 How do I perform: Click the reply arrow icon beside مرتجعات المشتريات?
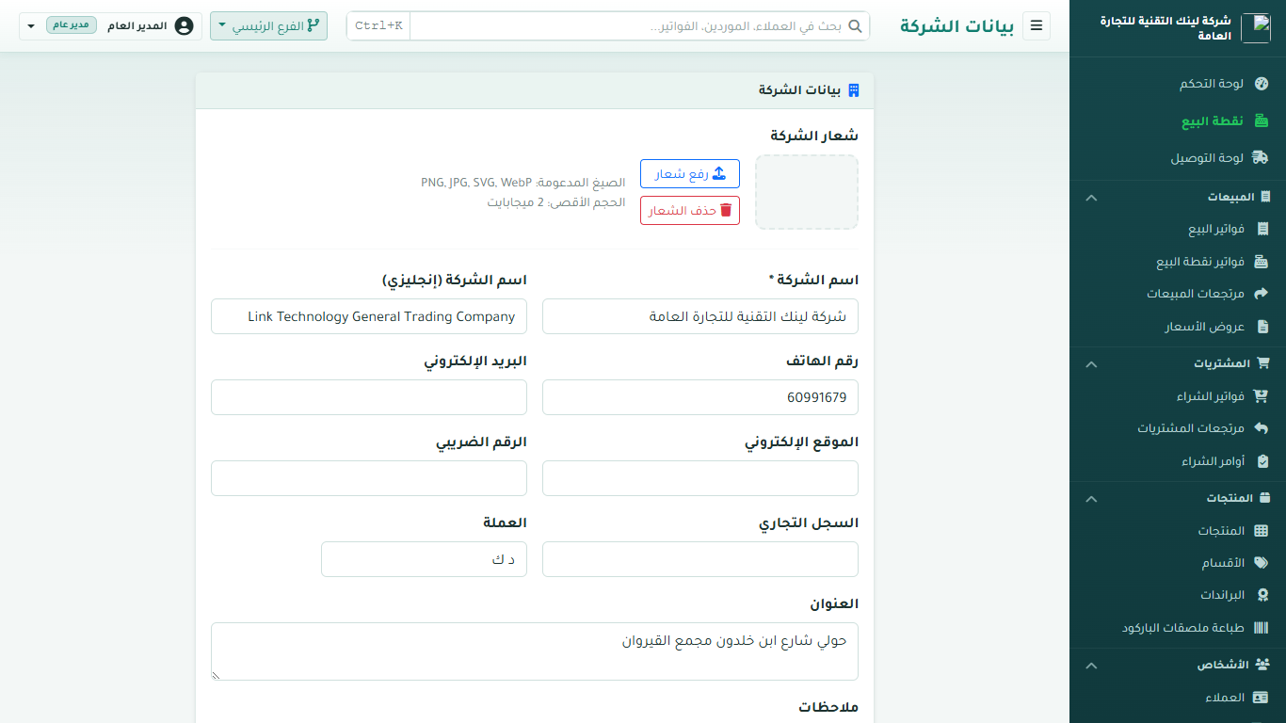1262,428
